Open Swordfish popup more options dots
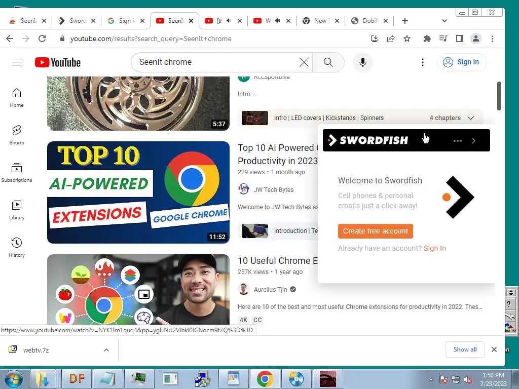Image resolution: width=519 pixels, height=389 pixels. (x=458, y=141)
